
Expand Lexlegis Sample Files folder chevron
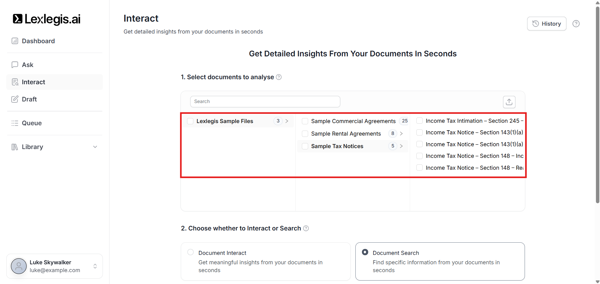287,121
